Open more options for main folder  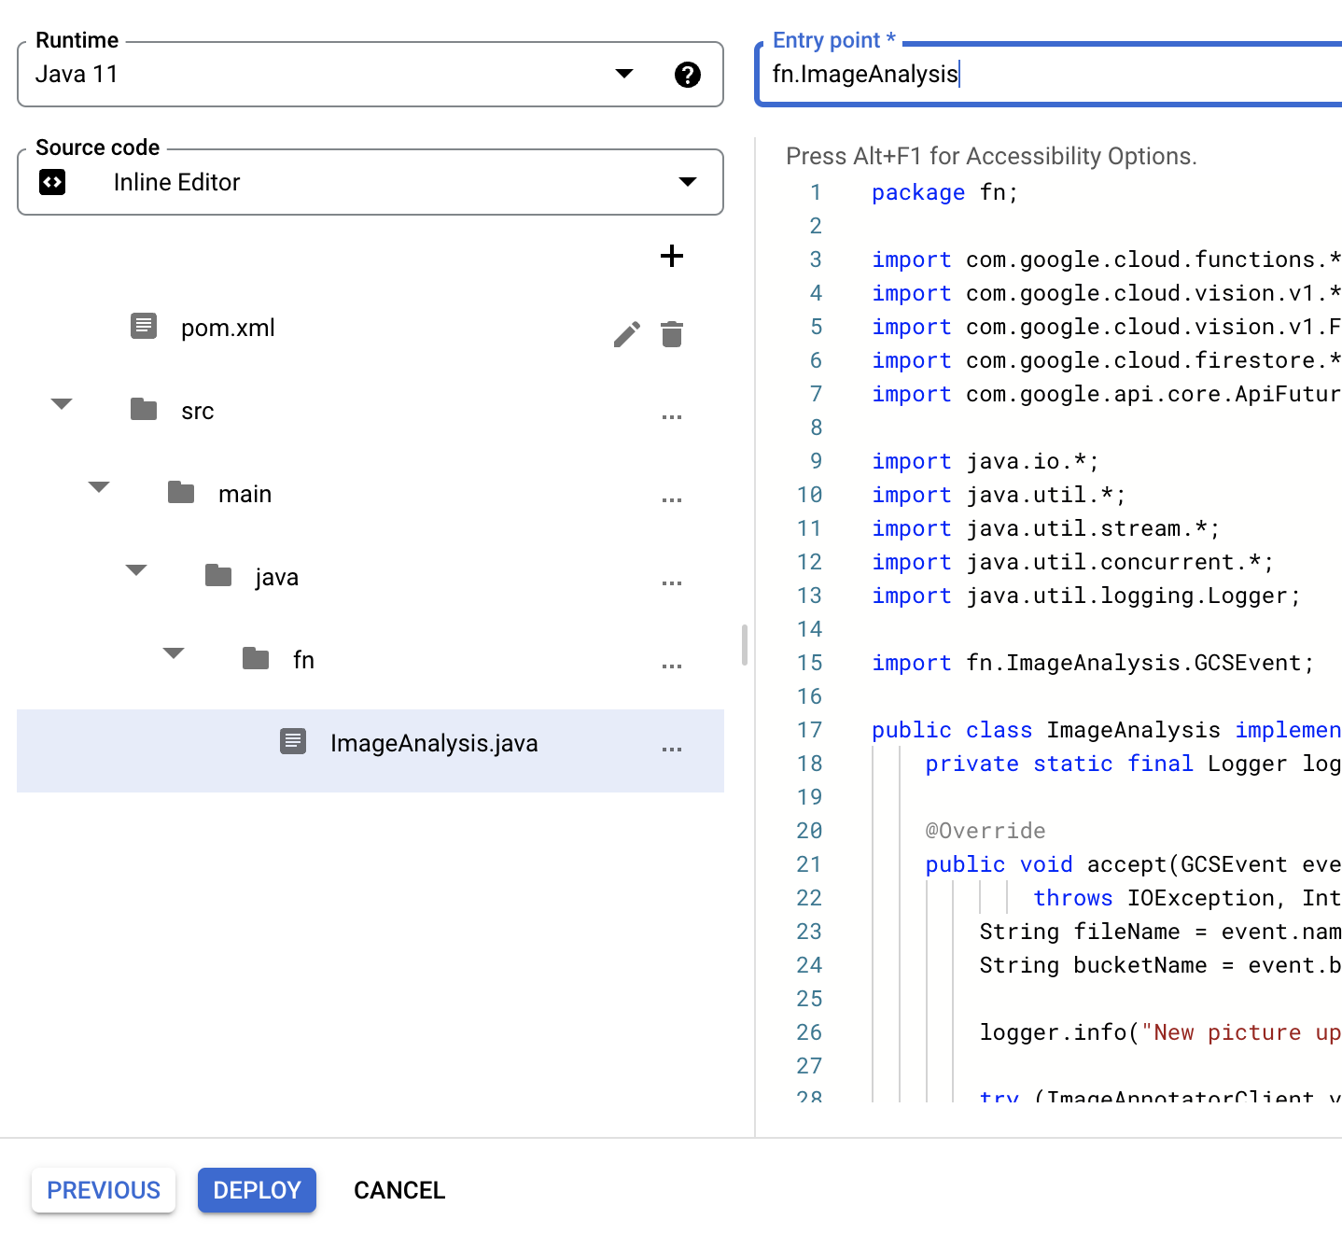tap(671, 500)
